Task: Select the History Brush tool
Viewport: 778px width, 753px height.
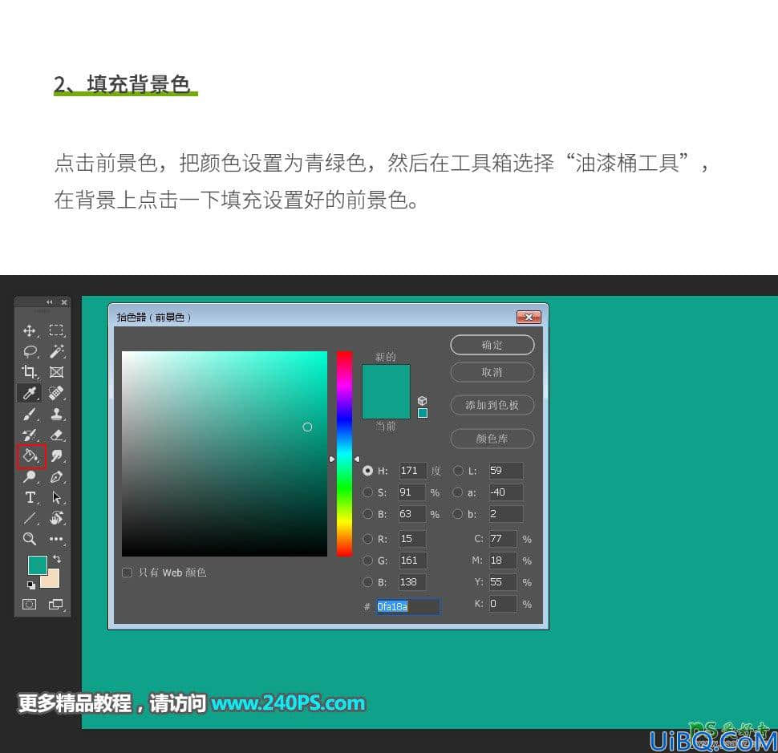Action: 29,435
